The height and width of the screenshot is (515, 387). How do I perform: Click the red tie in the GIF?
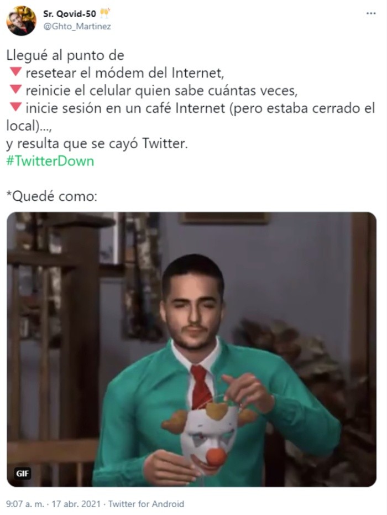point(201,388)
